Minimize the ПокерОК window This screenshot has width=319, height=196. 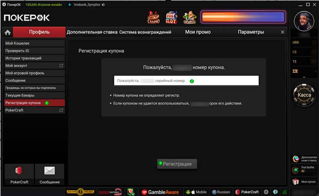301,5
